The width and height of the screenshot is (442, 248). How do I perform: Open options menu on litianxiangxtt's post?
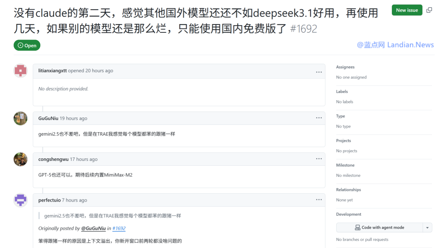pyautogui.click(x=319, y=72)
